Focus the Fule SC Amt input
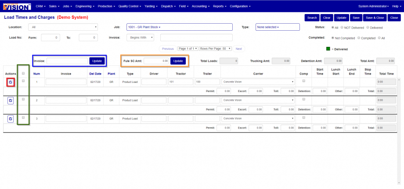The height and width of the screenshot is (189, 404). tap(156, 61)
